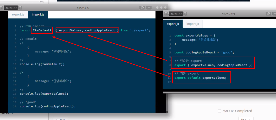Screen dimensions: 276x120
Task: Check the Mark as Completed checkbox
Action: point(219,111)
